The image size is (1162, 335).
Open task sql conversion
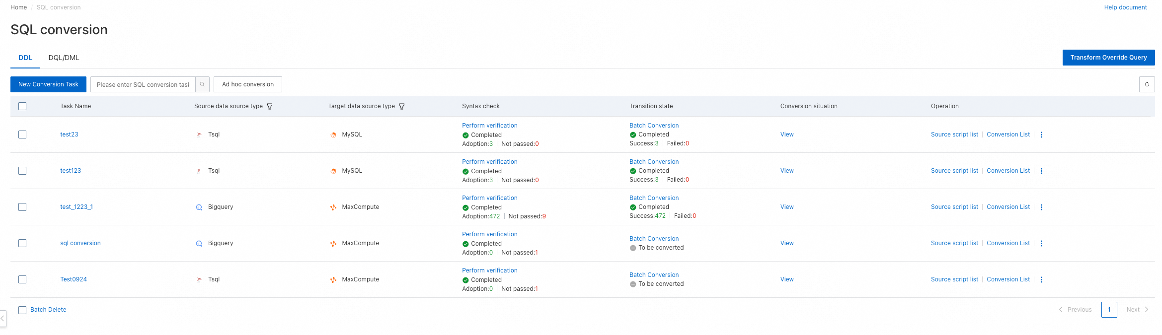coord(80,243)
